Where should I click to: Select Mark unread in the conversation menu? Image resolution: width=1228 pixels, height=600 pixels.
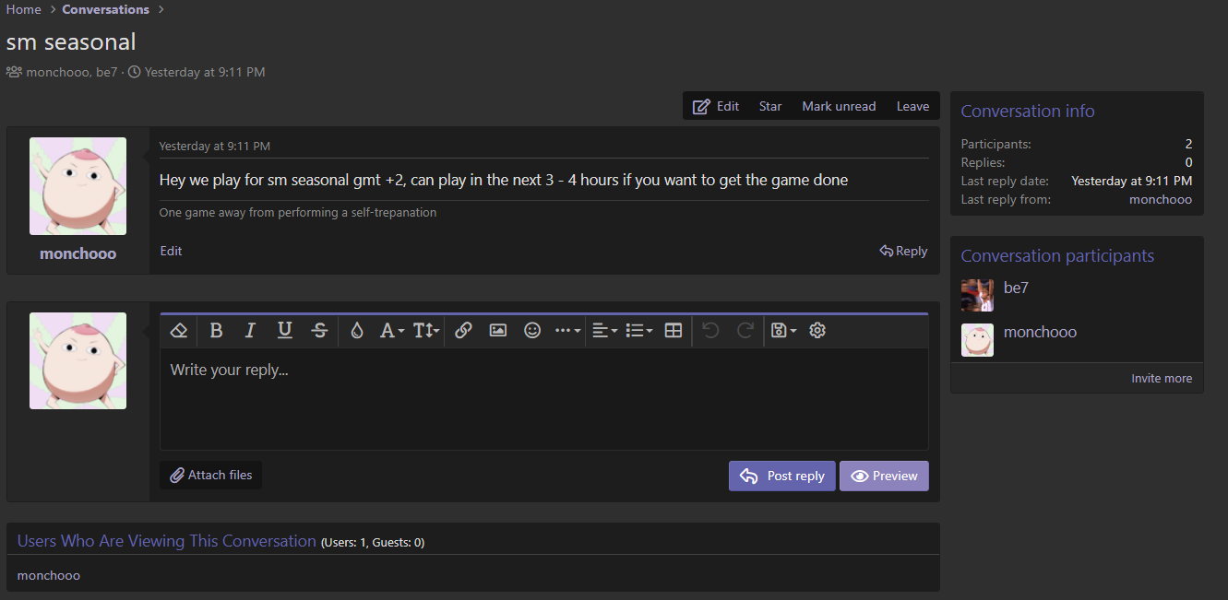839,106
